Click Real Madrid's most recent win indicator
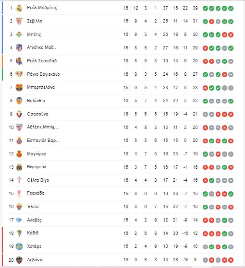 click(x=231, y=8)
